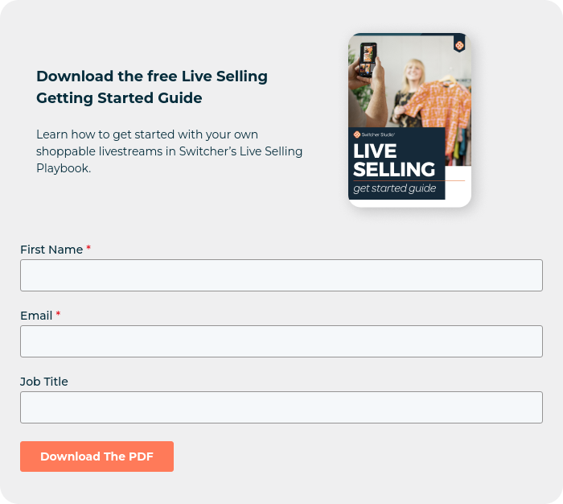Click the LIVE SELLING title on the cover
Screen dimensions: 563x504
(x=393, y=160)
